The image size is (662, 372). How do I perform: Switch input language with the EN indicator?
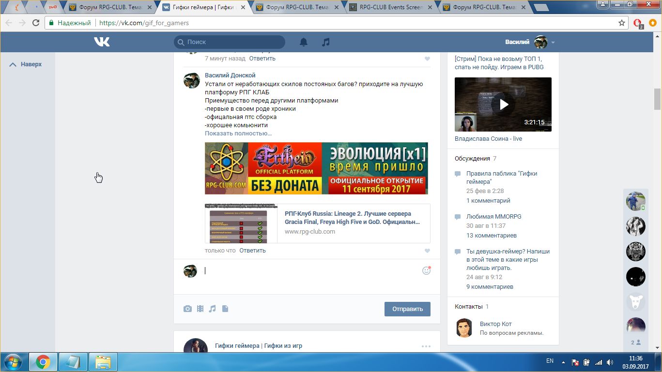point(550,361)
